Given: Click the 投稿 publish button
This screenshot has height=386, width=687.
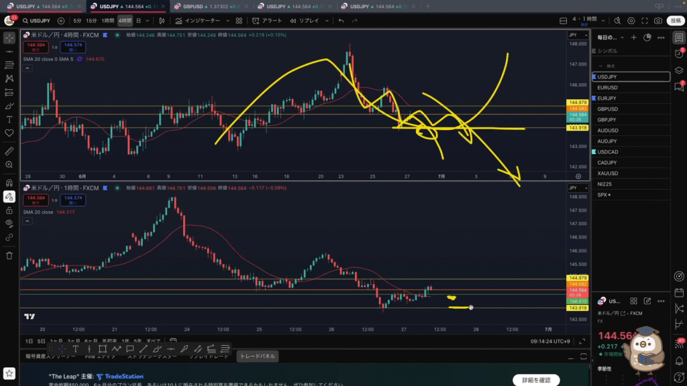Looking at the screenshot, I should [x=676, y=21].
